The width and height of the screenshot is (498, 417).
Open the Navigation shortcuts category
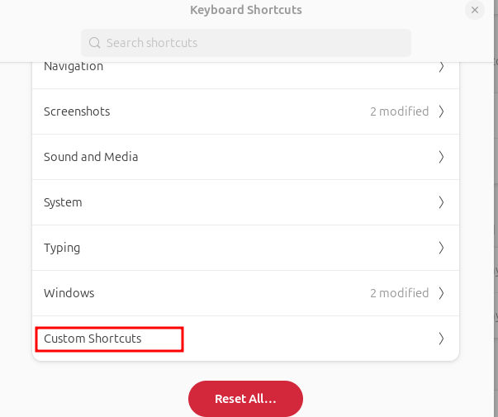click(x=74, y=67)
